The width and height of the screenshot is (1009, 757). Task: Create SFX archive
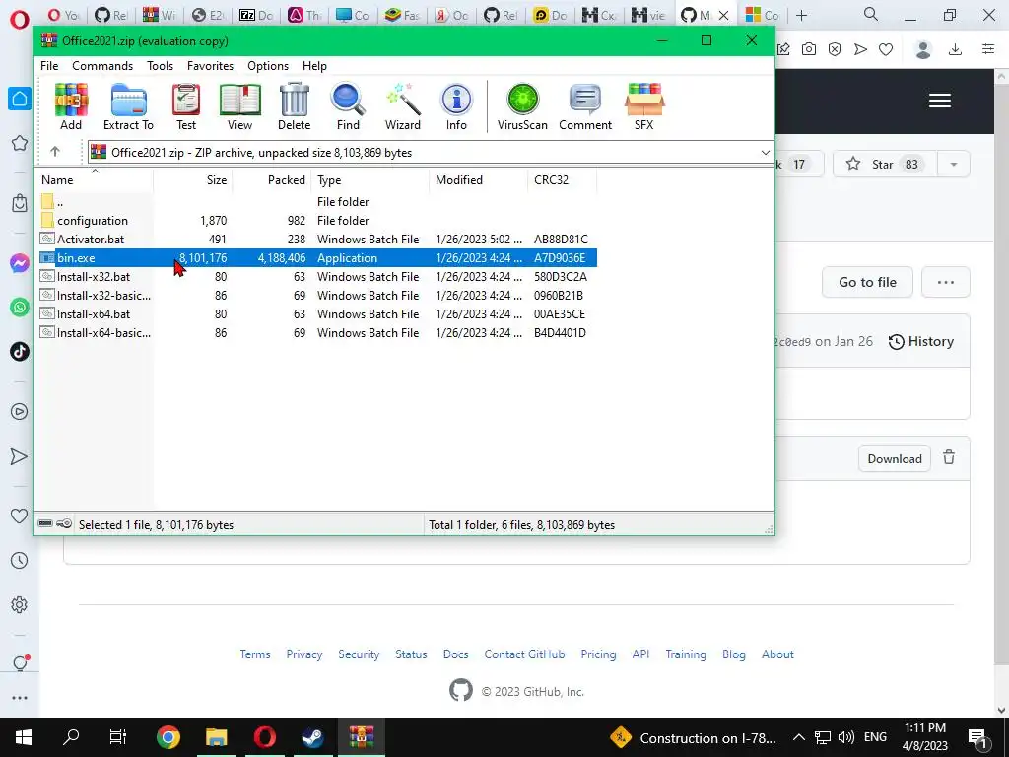click(644, 106)
